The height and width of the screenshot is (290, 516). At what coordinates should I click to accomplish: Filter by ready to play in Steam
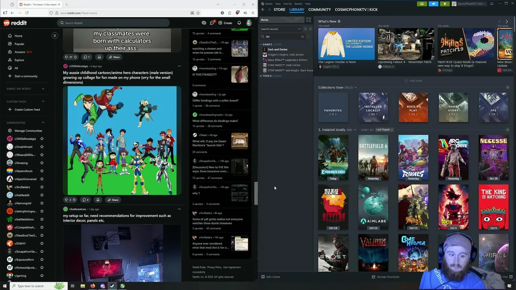coord(310,29)
